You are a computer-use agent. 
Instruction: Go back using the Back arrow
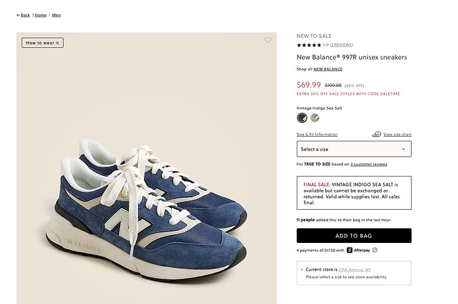[x=23, y=15]
